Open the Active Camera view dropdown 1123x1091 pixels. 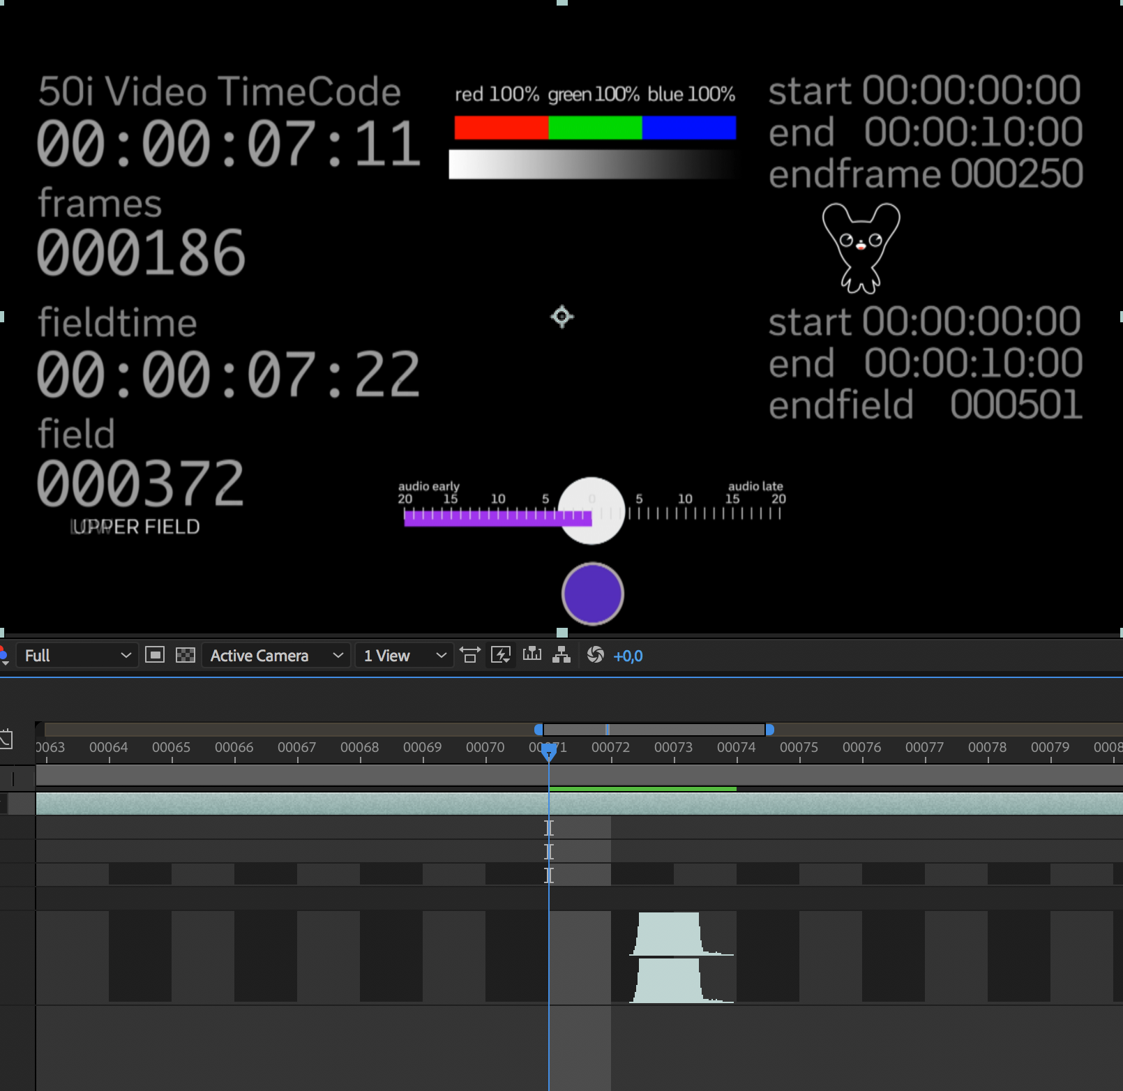tap(276, 656)
